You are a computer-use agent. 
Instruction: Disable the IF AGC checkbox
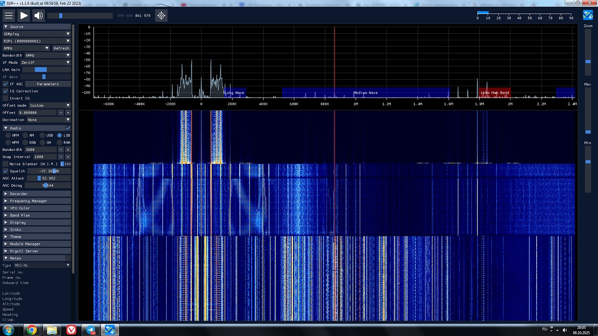click(5, 84)
